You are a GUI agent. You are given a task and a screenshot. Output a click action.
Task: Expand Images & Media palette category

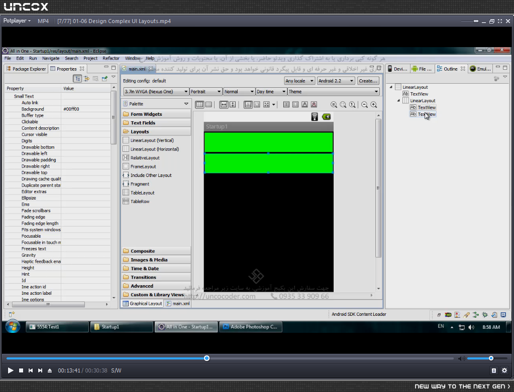(156, 260)
